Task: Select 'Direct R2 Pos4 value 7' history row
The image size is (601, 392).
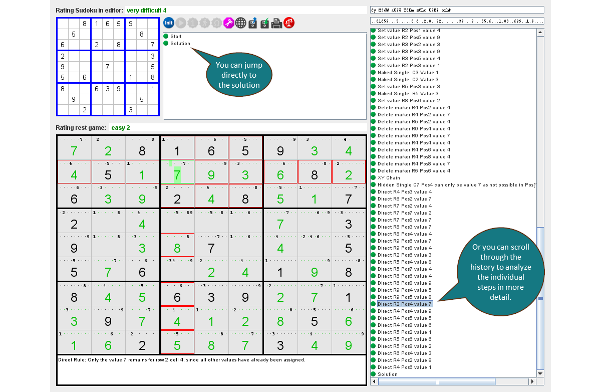Action: click(x=404, y=304)
